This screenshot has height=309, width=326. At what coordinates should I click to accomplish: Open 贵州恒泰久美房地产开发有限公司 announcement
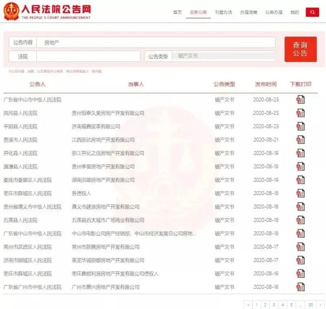(x=108, y=113)
